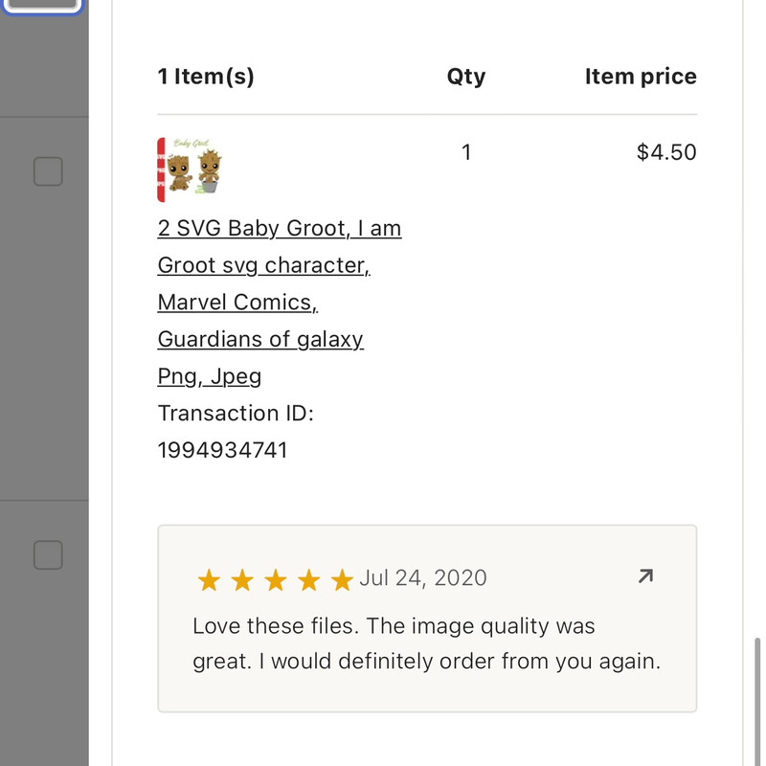Screen dimensions: 766x766
Task: Click the Qty column header
Action: 466,77
